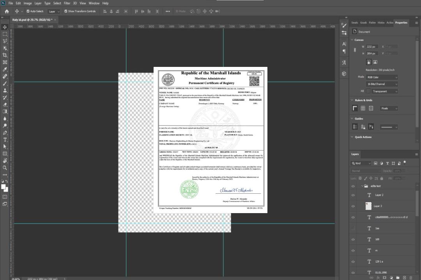The height and width of the screenshot is (280, 421).
Task: Select the Brush tool
Action: pos(5,83)
